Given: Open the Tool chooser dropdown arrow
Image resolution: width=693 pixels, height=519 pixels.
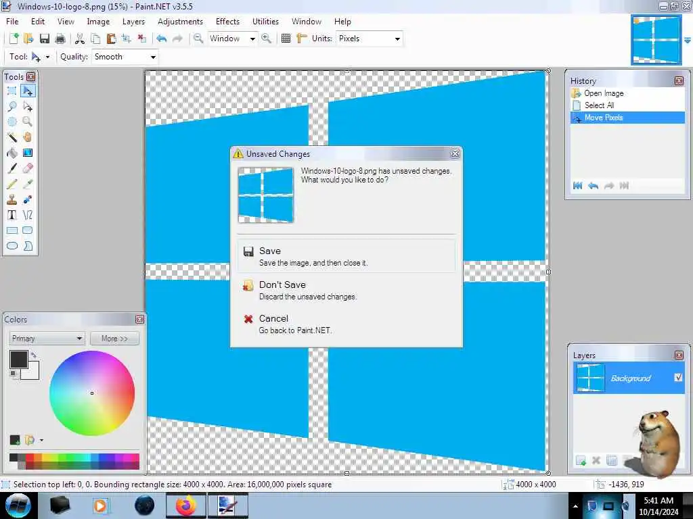Looking at the screenshot, I should (x=47, y=57).
